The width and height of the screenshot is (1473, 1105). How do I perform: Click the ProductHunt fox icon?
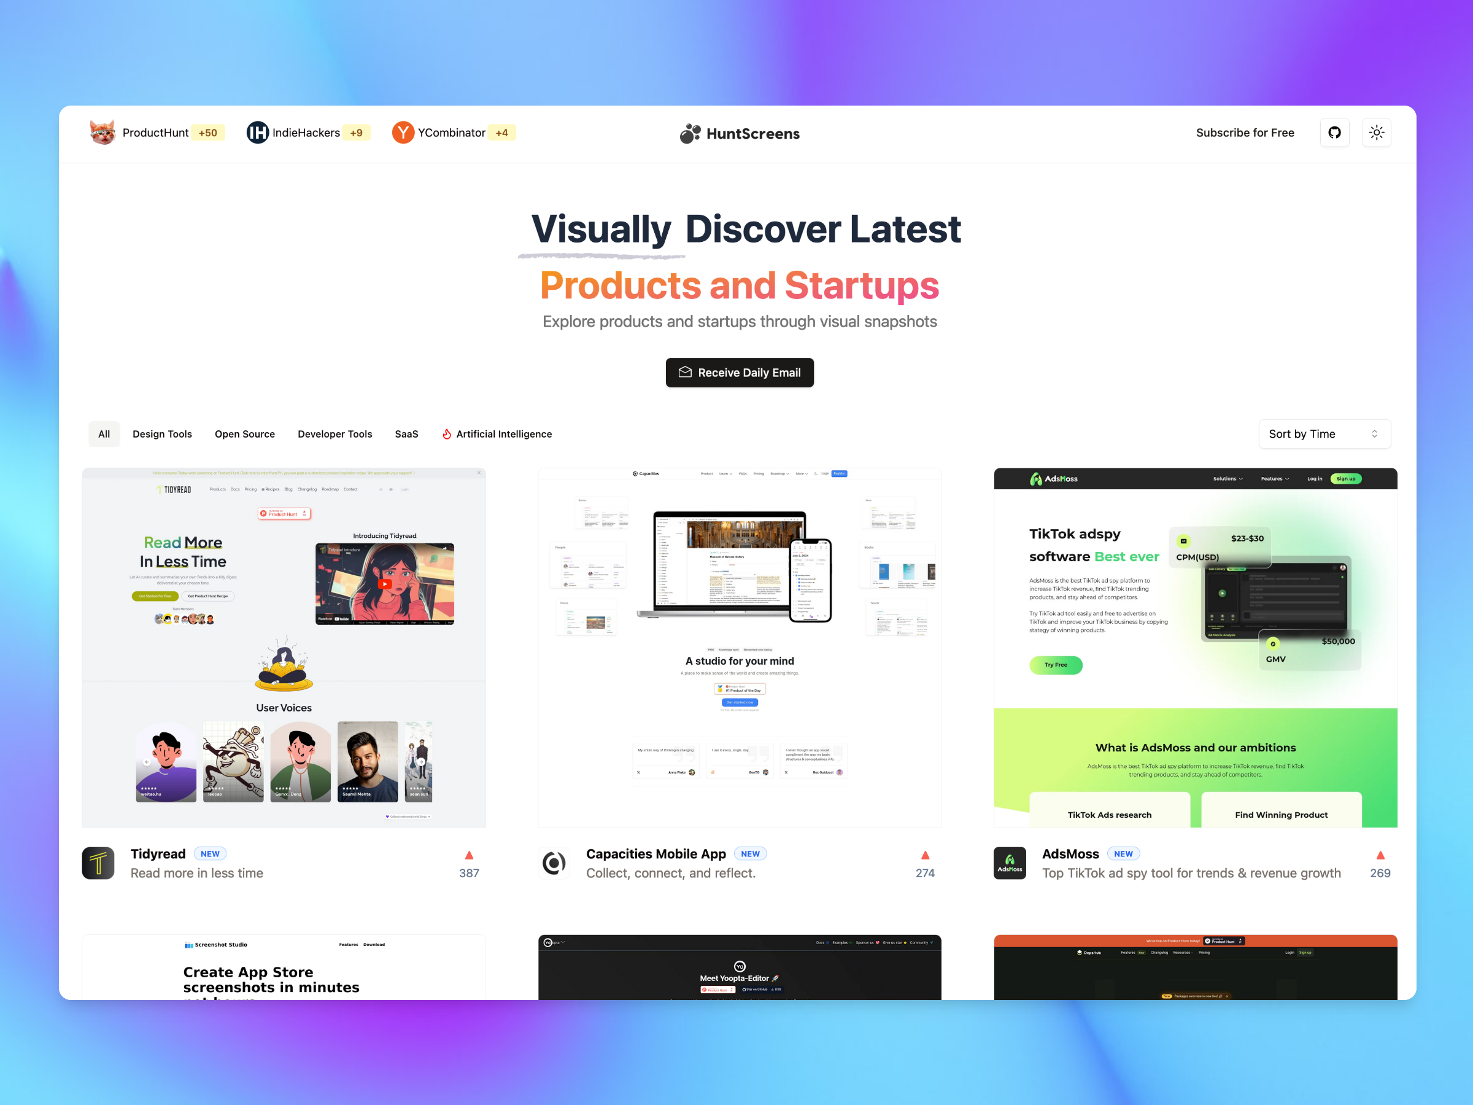[x=103, y=133]
